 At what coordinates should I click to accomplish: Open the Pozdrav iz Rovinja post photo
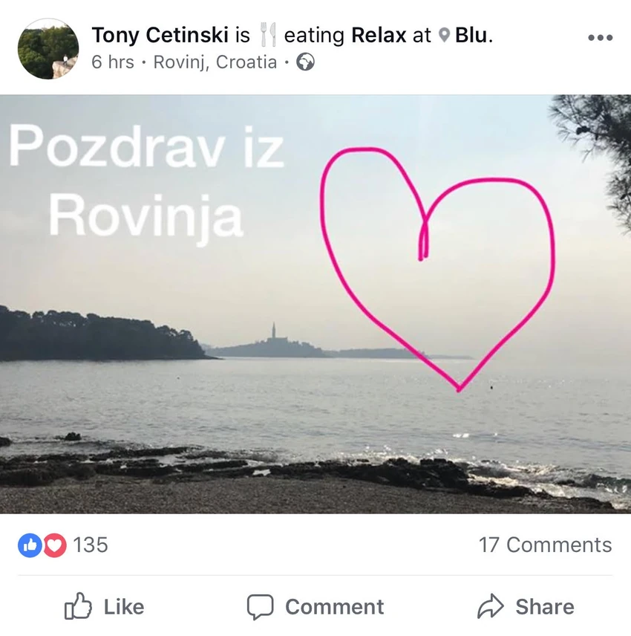click(315, 304)
